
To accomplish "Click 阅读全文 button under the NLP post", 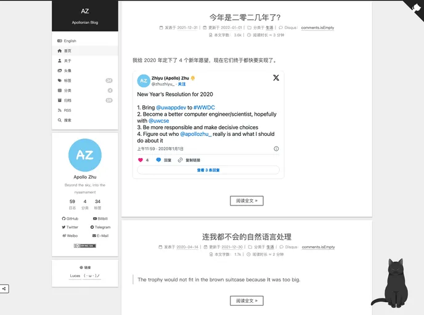I will [x=247, y=301].
